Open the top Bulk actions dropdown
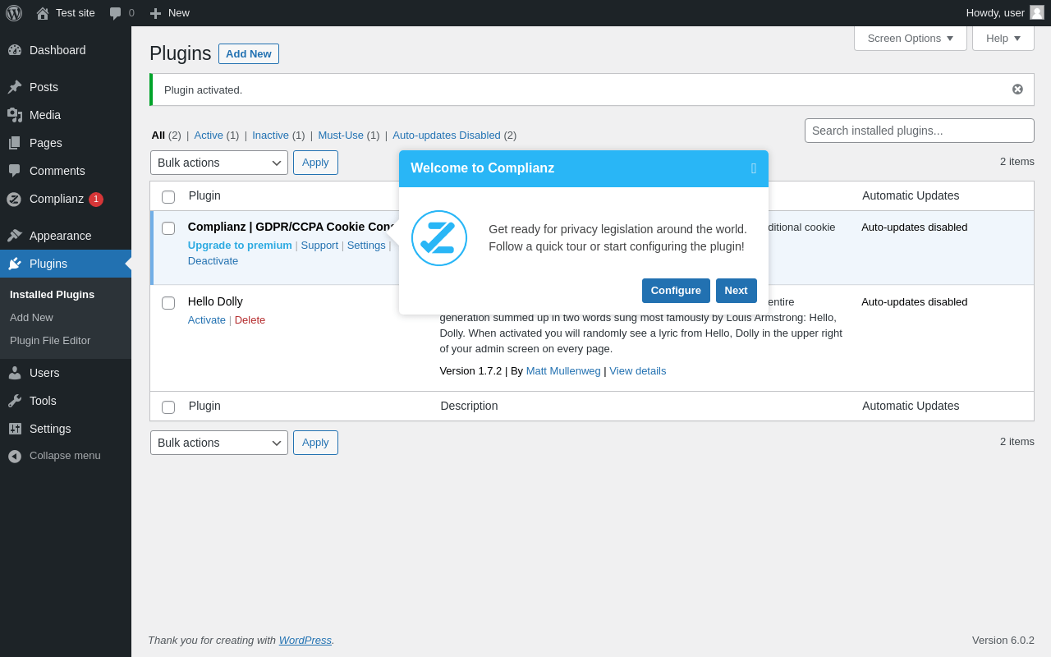 (x=219, y=163)
